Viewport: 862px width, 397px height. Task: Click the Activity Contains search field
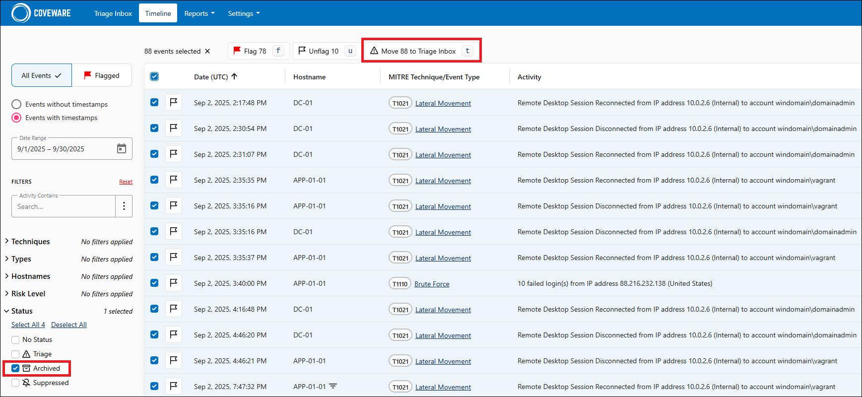(64, 206)
